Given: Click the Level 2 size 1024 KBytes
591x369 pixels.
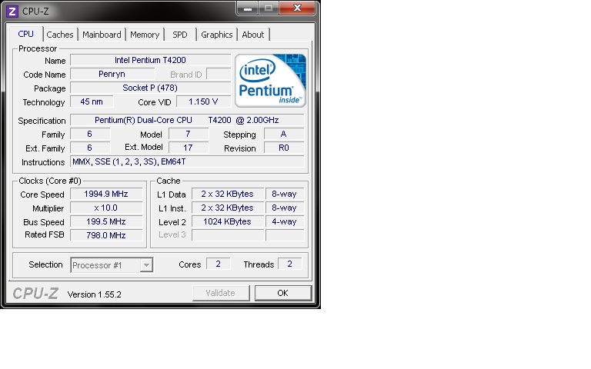Looking at the screenshot, I should point(228,221).
